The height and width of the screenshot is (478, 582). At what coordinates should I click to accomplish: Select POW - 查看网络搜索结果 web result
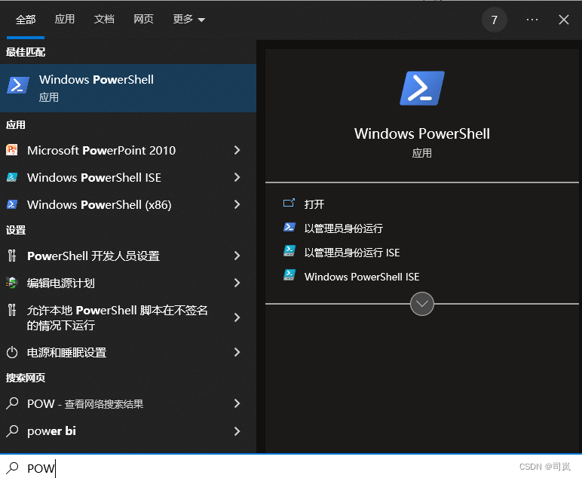[85, 403]
